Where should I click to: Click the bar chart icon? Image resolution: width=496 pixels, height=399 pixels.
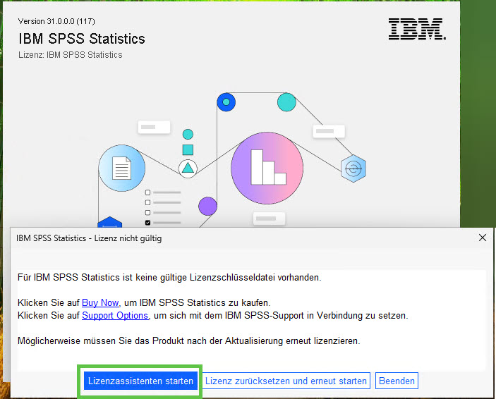pos(267,167)
